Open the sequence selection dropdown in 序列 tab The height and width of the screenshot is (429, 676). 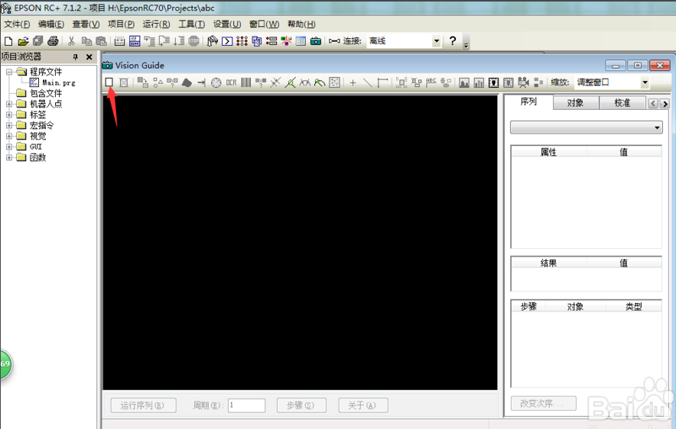click(x=587, y=127)
